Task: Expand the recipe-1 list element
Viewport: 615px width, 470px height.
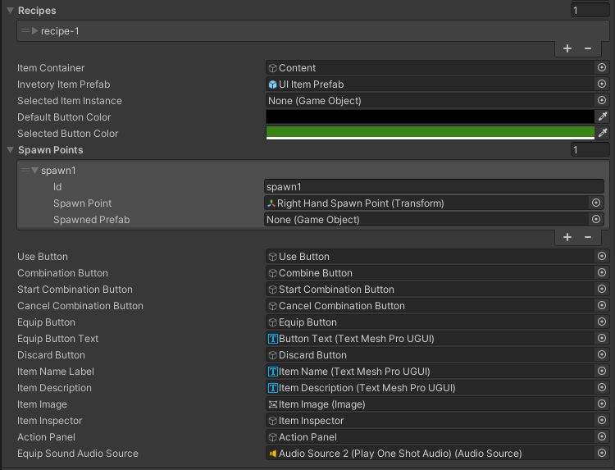Action: click(x=35, y=31)
